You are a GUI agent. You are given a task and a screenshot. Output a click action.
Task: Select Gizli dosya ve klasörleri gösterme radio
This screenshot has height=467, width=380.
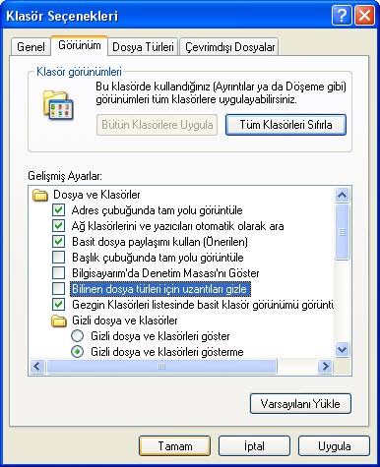[77, 352]
